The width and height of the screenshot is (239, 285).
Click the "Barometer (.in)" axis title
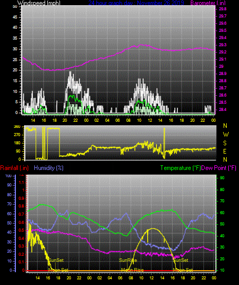coord(208,3)
